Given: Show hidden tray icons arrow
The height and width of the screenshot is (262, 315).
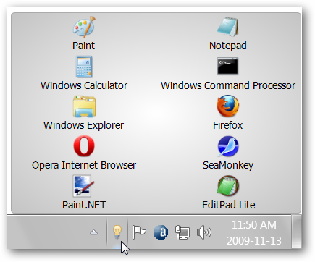Looking at the screenshot, I should point(93,232).
